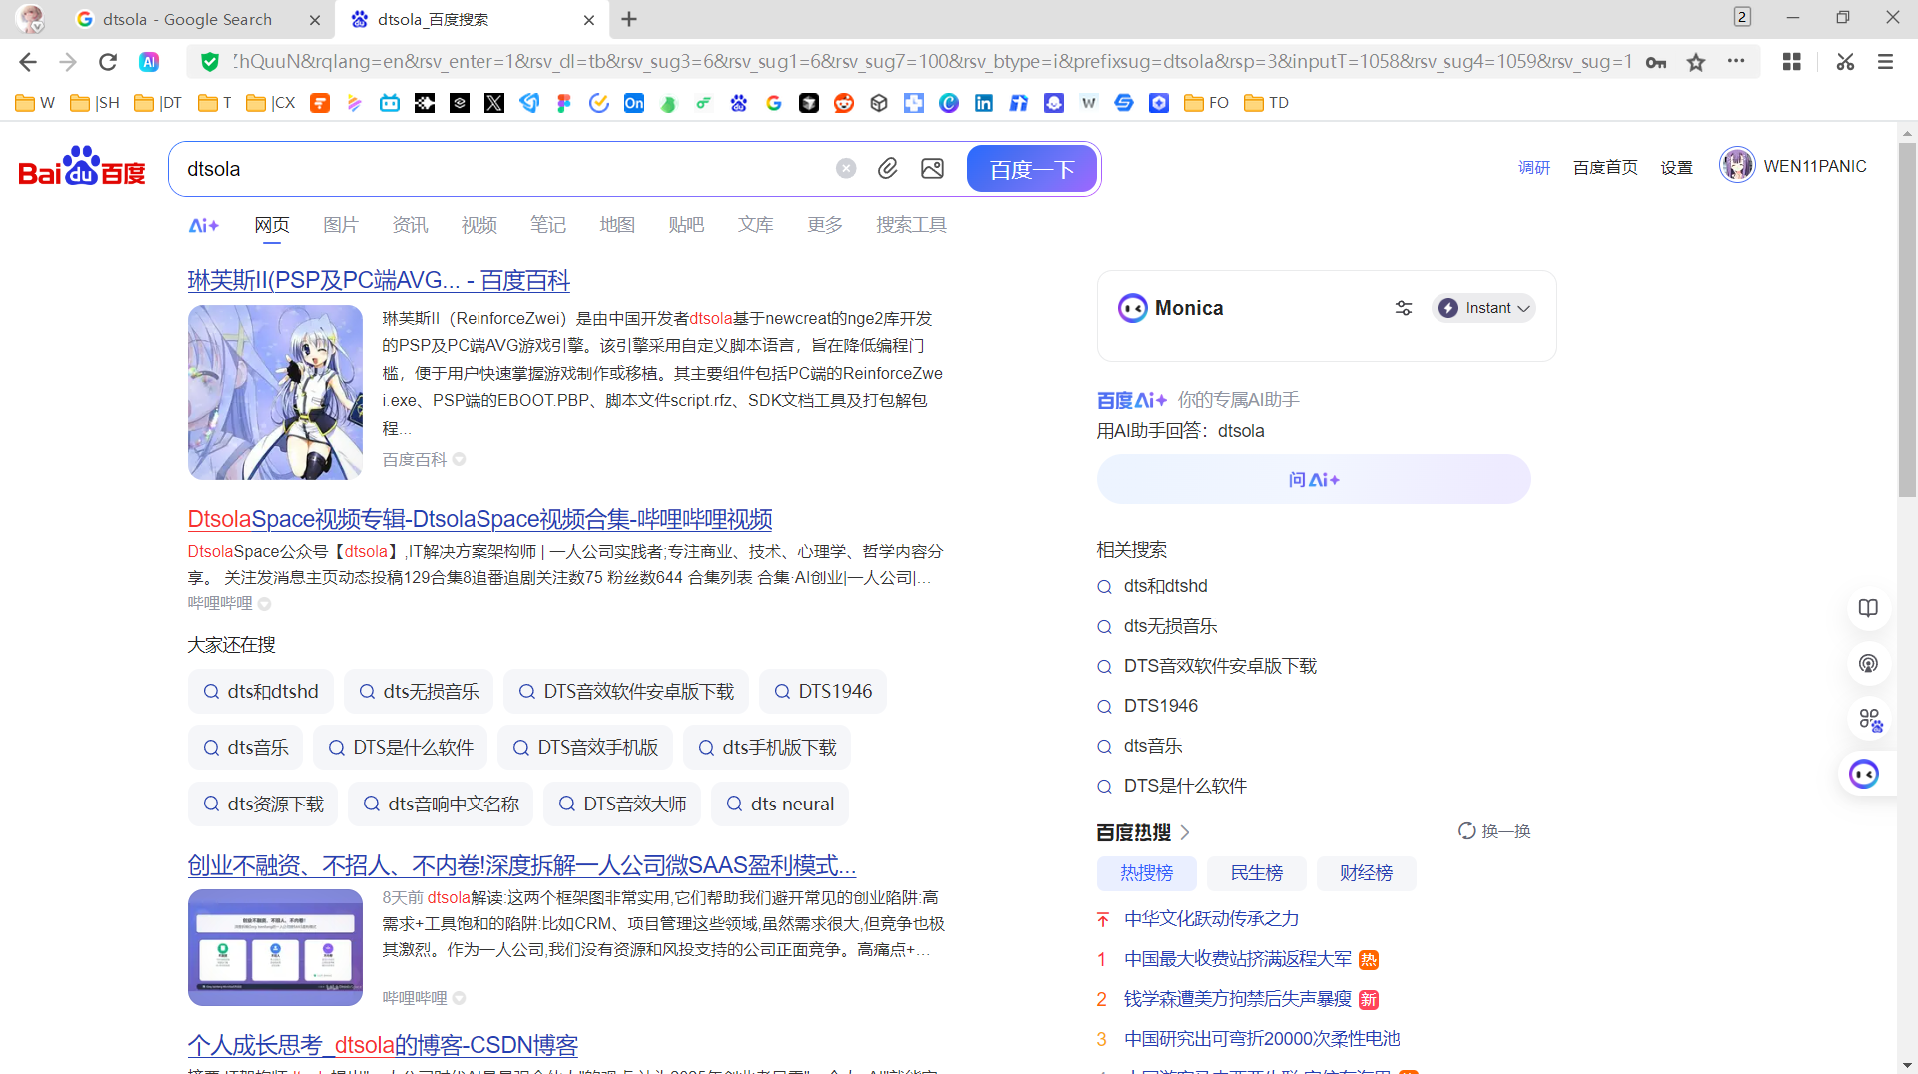Click the Monica floating sidebar icon

pyautogui.click(x=1864, y=774)
